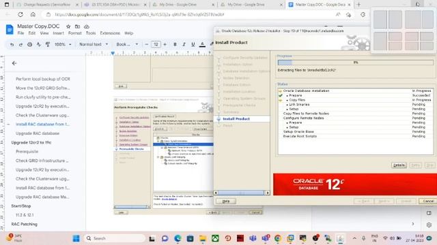Open the View menu
This screenshot has width=437, height=245.
click(44, 33)
